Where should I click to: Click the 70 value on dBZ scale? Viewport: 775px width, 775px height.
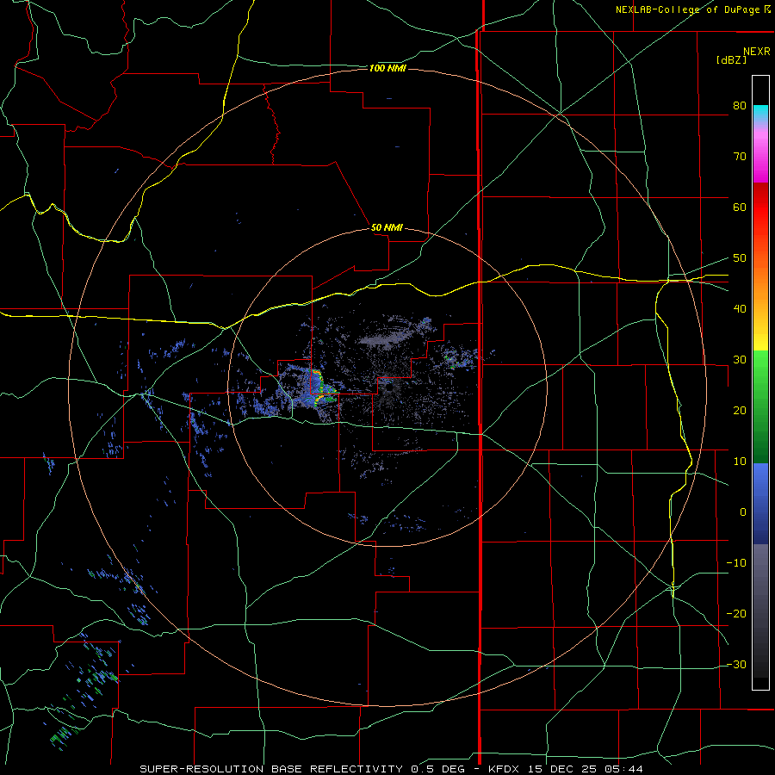point(740,156)
